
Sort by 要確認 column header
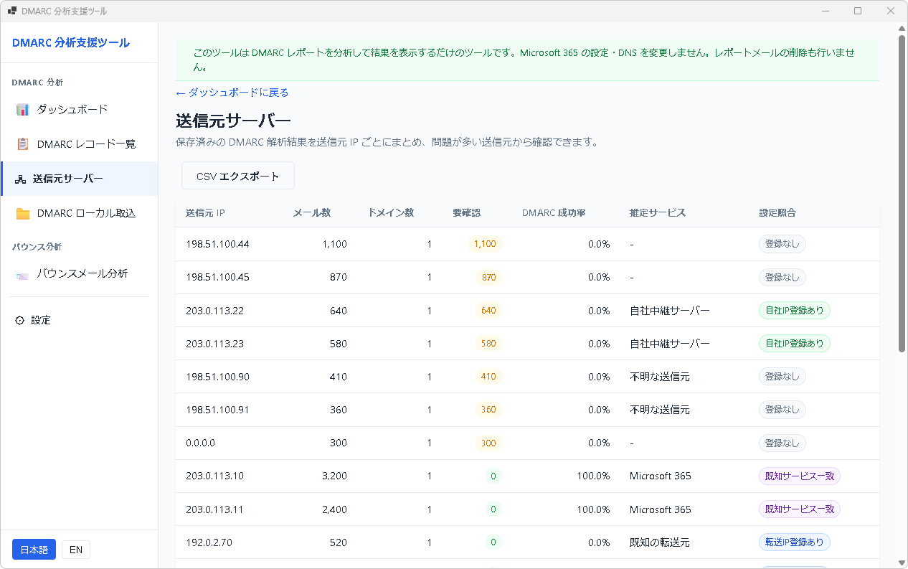pyautogui.click(x=466, y=212)
